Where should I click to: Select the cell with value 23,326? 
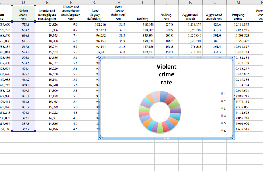(48, 25)
